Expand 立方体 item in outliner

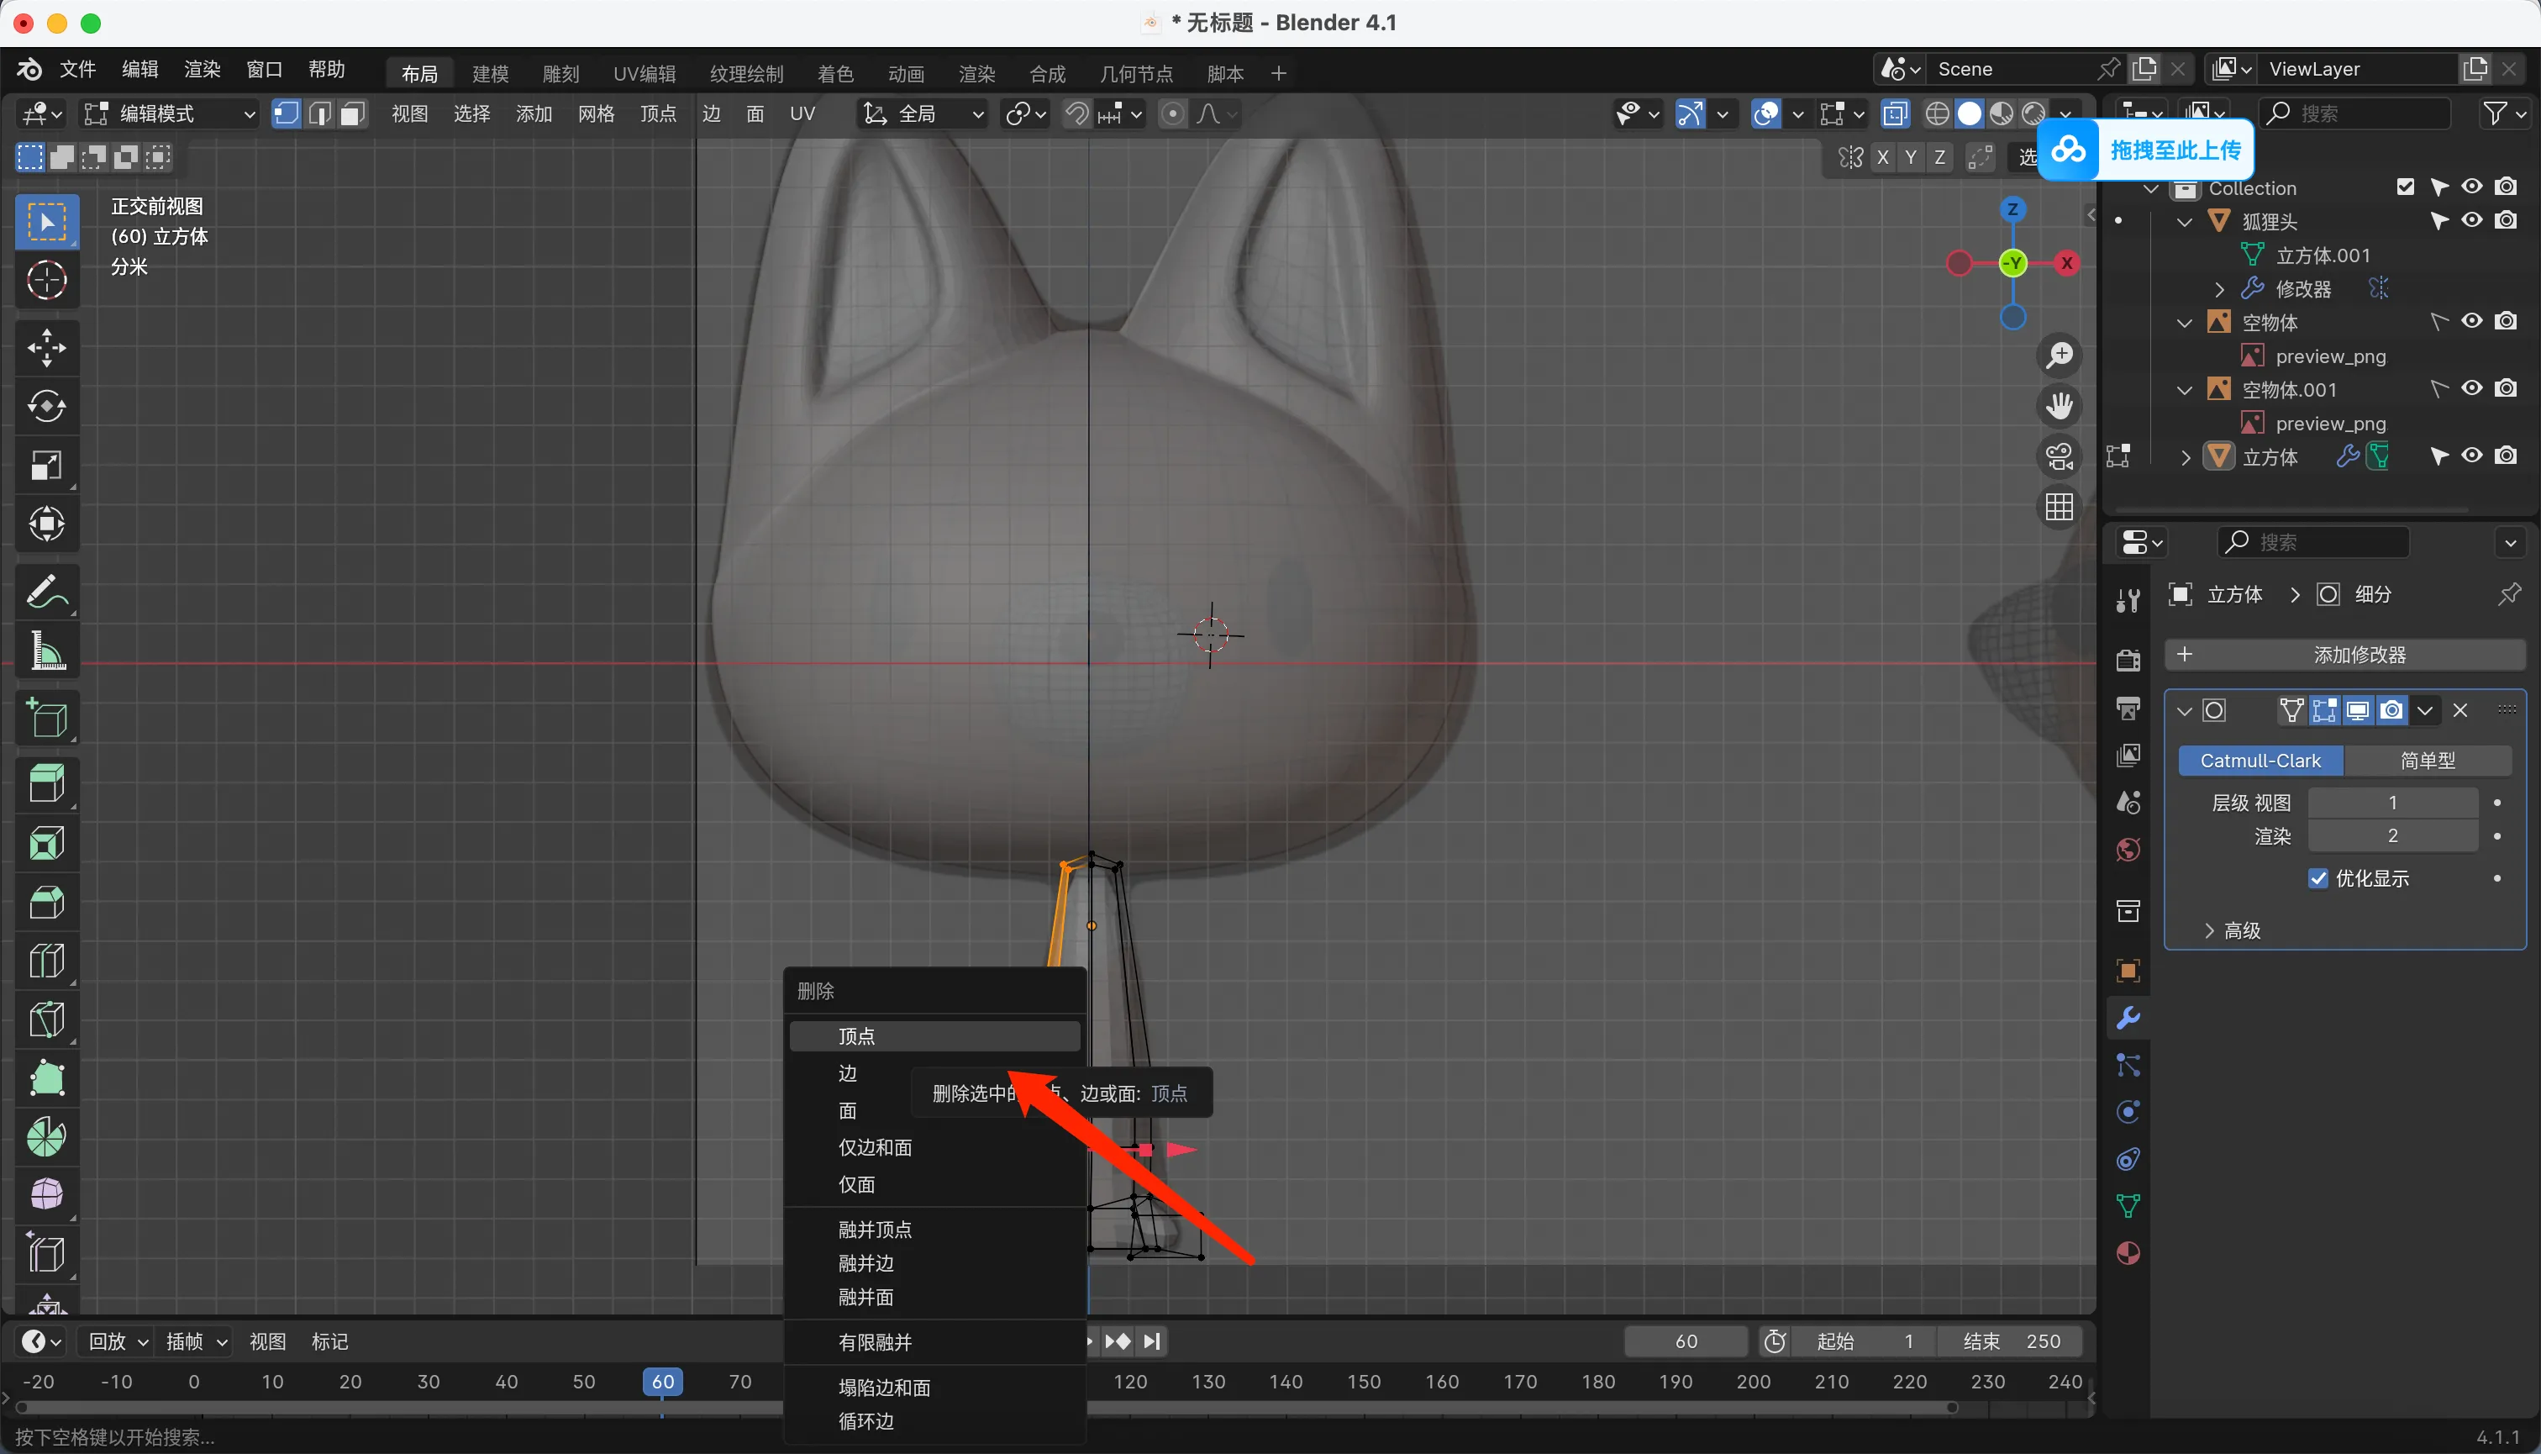tap(2186, 457)
